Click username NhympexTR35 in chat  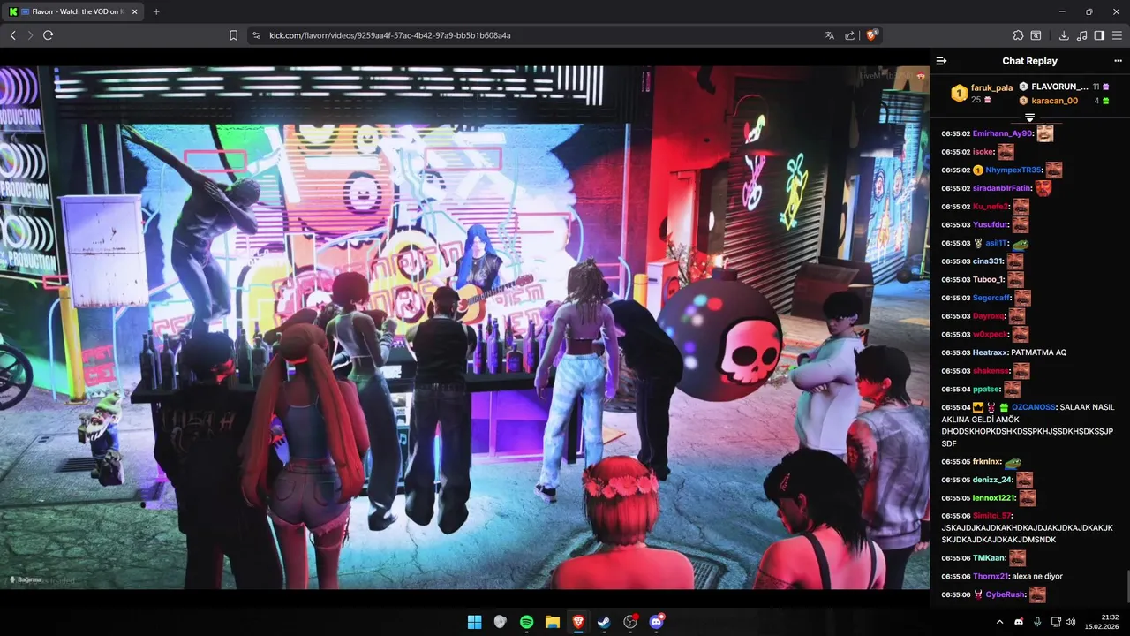point(1013,170)
